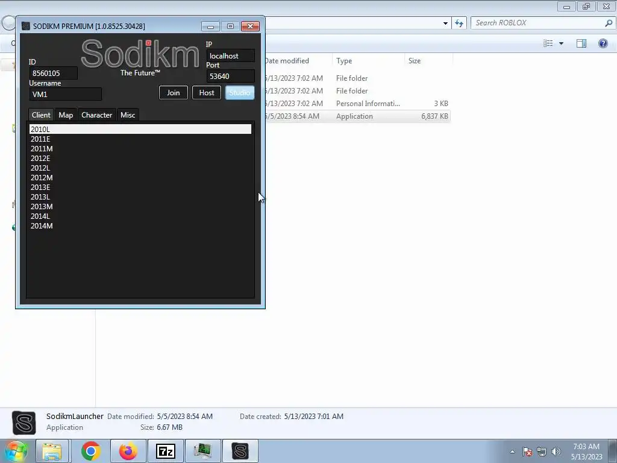Focus the IP field showing localhost
This screenshot has width=617, height=463.
(231, 56)
